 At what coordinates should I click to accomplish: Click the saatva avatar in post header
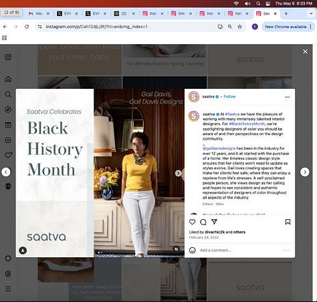pos(193,97)
